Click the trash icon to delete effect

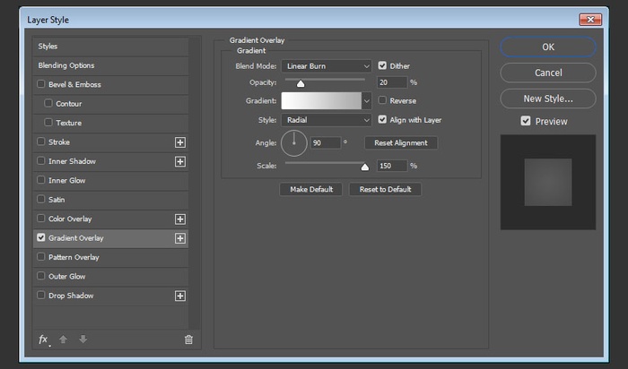(x=188, y=339)
